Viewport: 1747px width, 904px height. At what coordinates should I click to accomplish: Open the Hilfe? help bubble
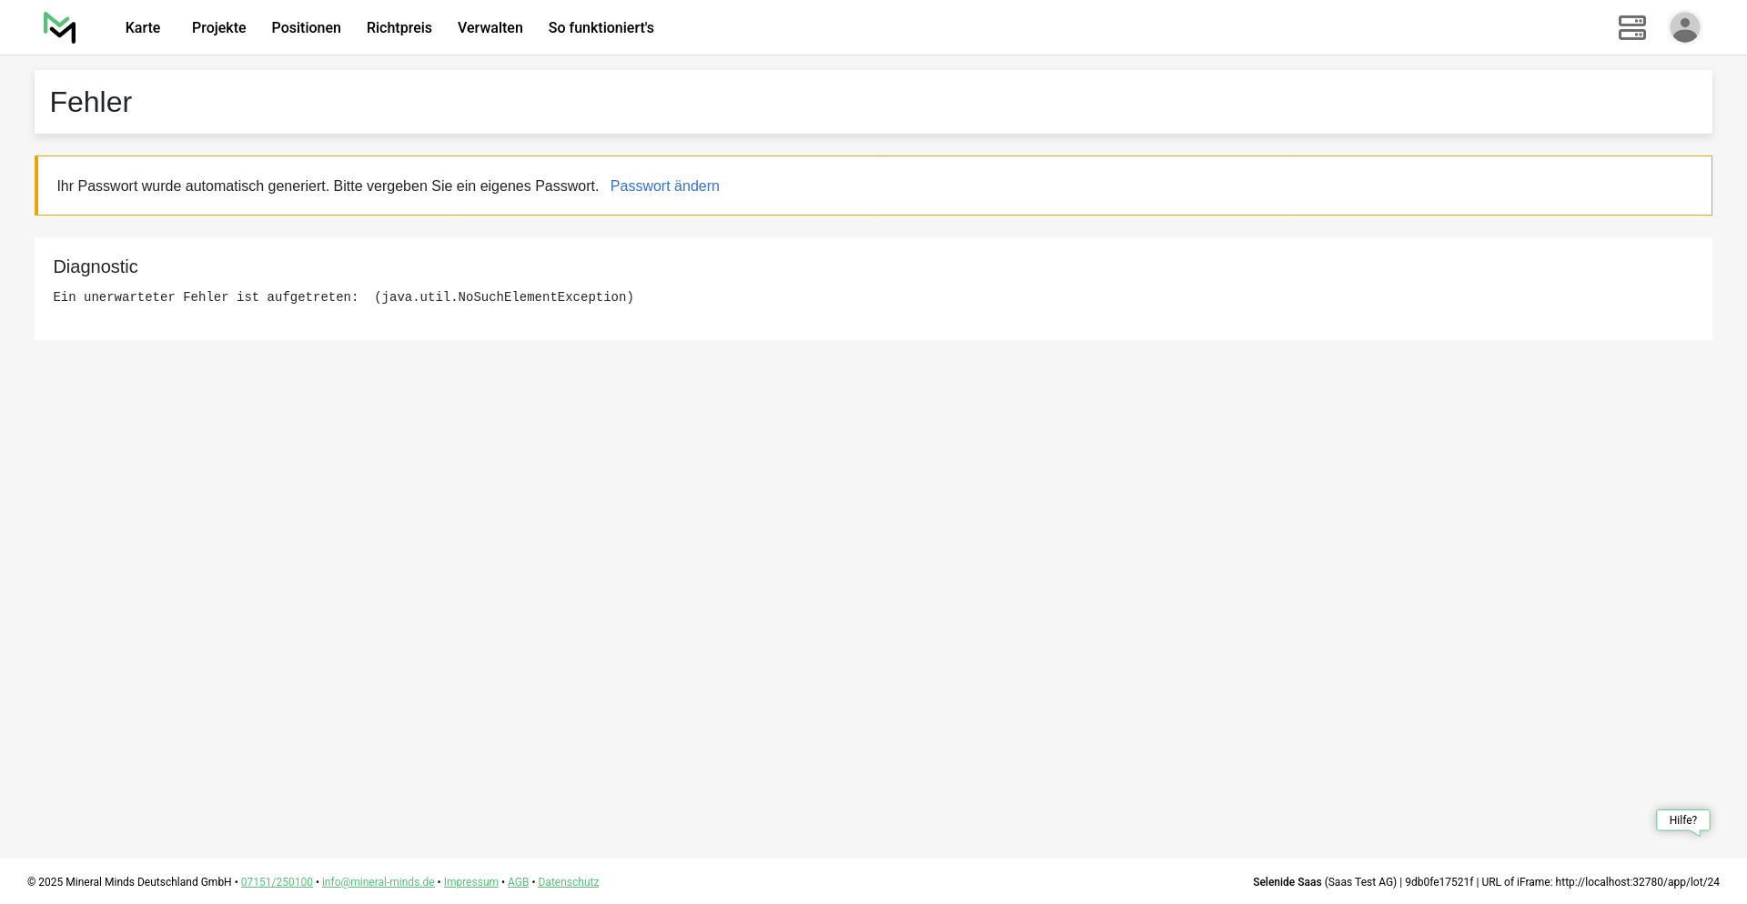click(1682, 820)
